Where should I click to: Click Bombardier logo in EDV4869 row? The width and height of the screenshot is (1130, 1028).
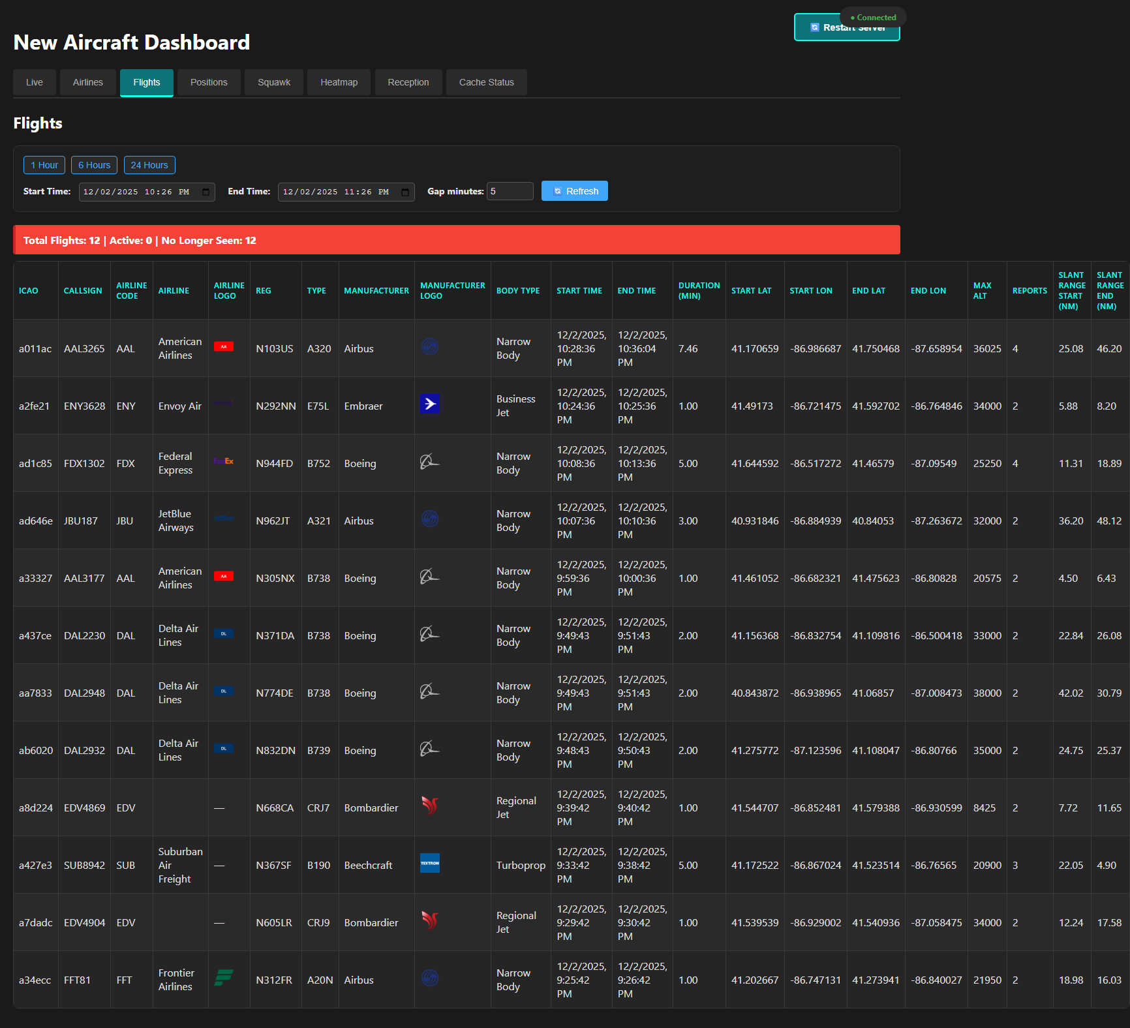pos(429,806)
